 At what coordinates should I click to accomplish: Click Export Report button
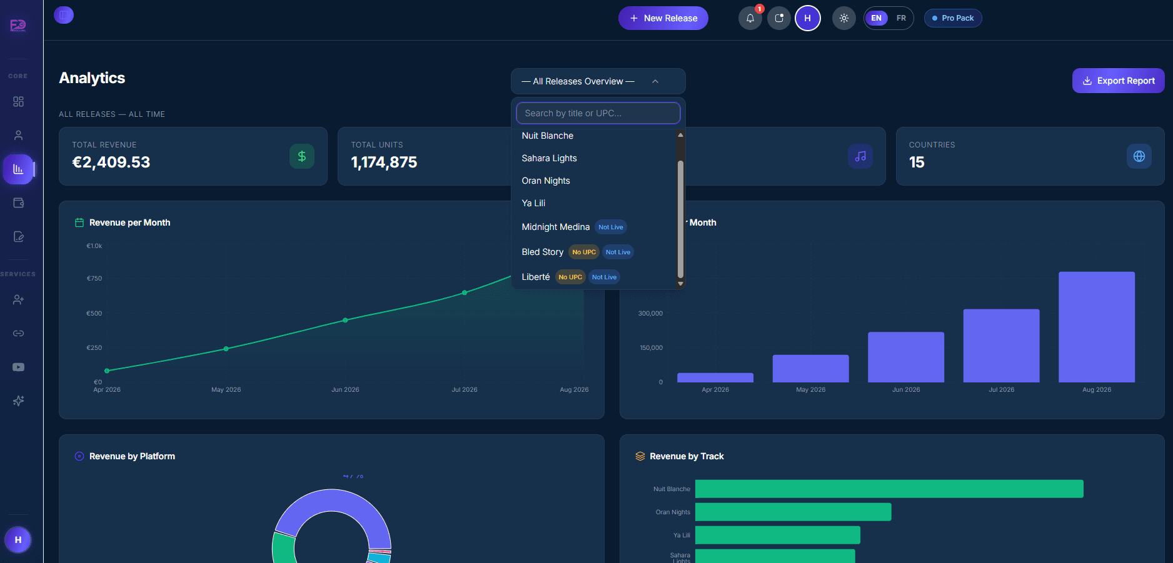pyautogui.click(x=1119, y=81)
